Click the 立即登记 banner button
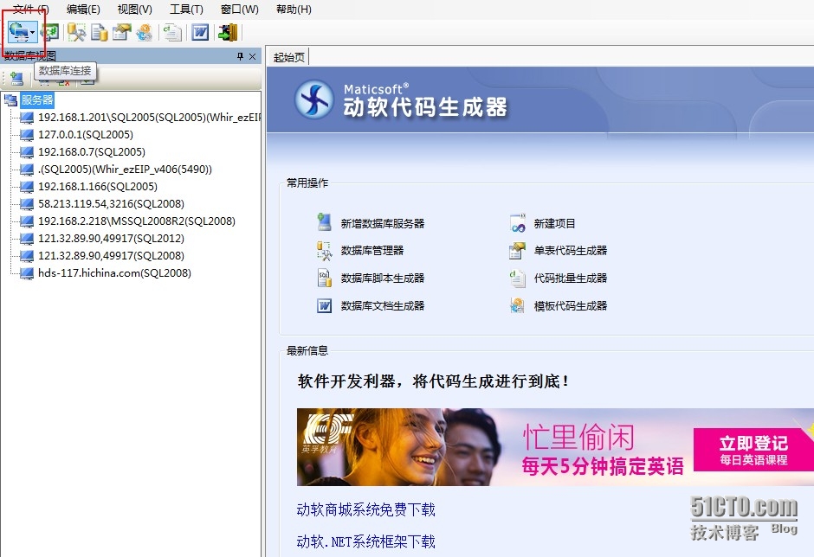Image resolution: width=814 pixels, height=557 pixels. pyautogui.click(x=753, y=450)
